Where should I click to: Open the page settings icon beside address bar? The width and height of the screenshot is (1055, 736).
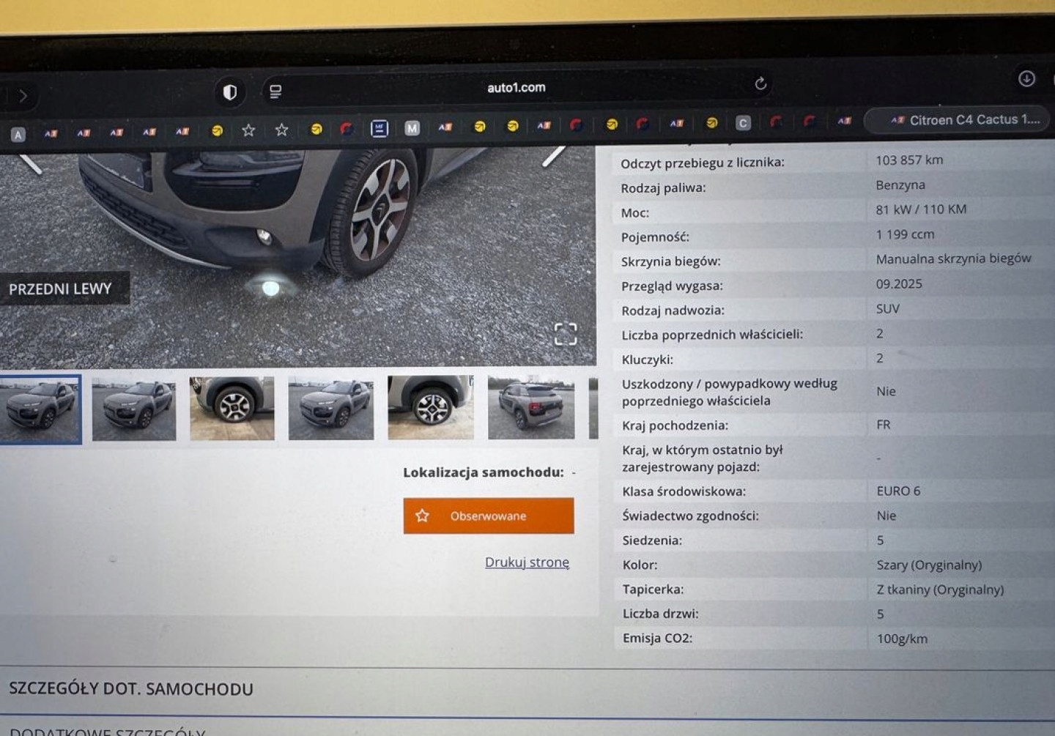tap(275, 92)
